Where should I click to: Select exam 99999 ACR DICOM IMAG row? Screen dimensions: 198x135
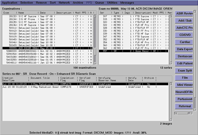(x=48, y=48)
